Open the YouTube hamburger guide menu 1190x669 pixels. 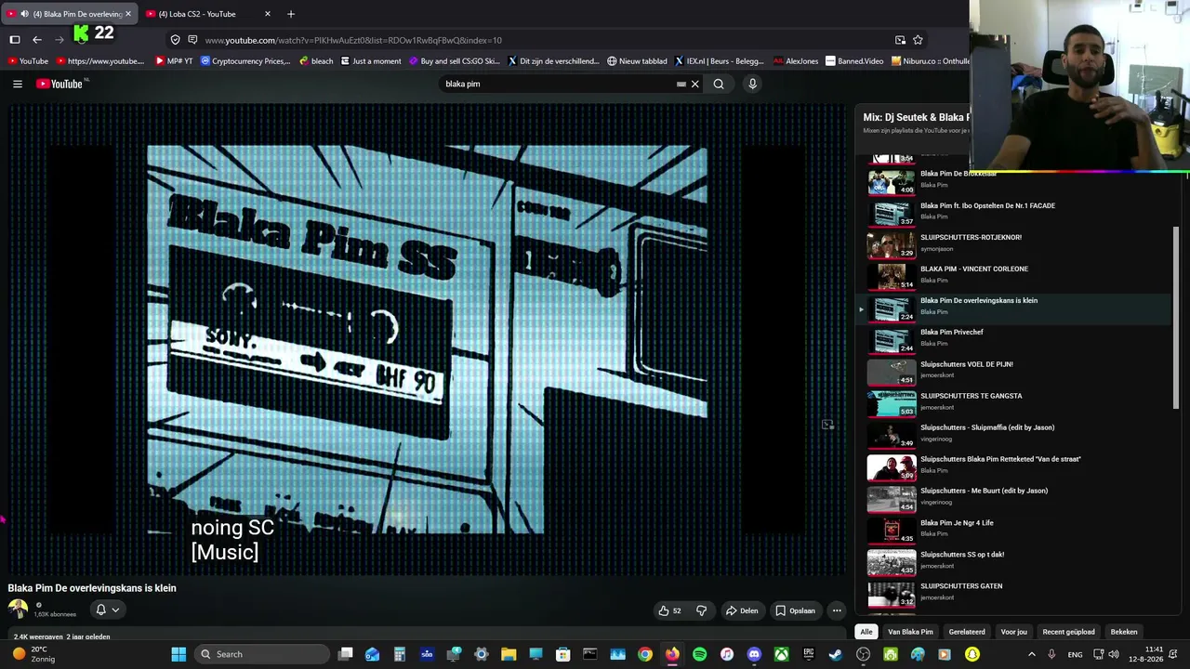(x=18, y=84)
